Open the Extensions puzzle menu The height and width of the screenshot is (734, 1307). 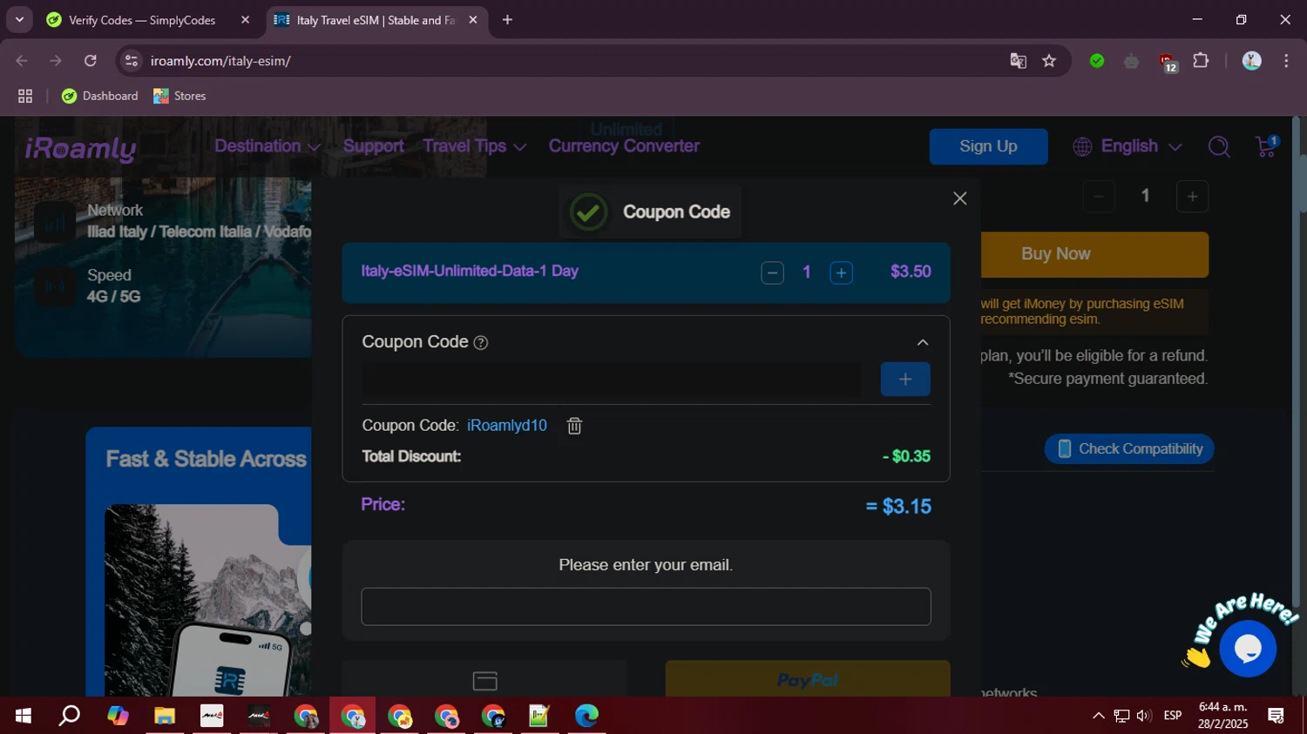point(1201,61)
